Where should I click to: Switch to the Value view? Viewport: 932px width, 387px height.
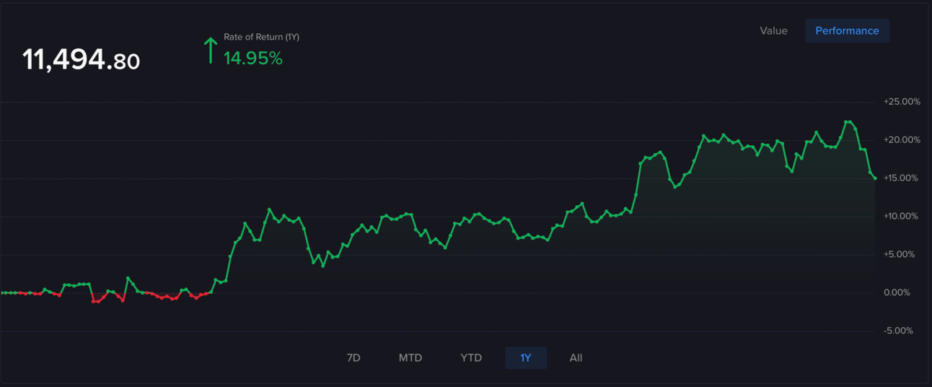[773, 31]
